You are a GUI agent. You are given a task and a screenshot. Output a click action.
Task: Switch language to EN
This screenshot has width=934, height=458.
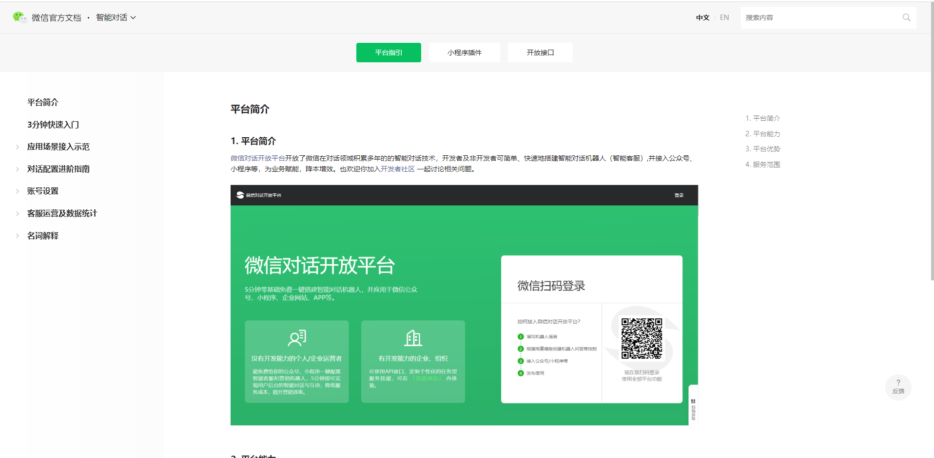pos(724,18)
